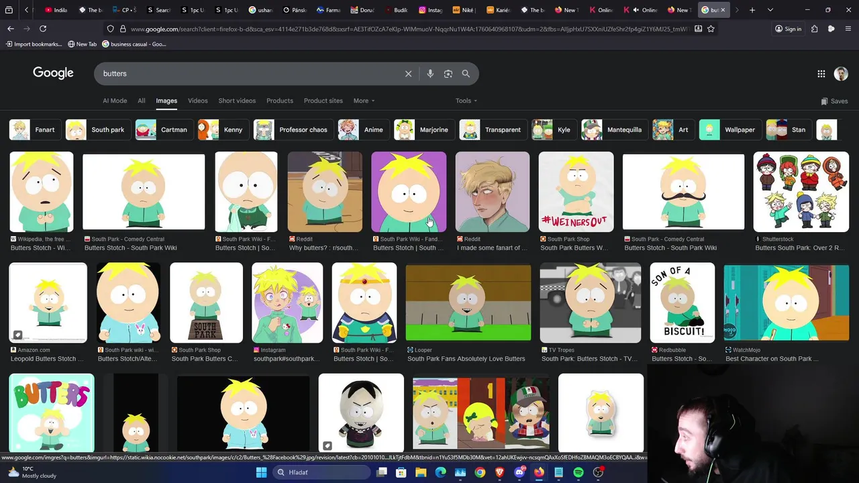Expand the More search filters dropdown

[x=364, y=101]
